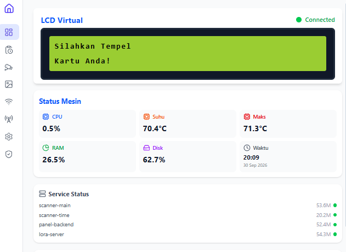
Task: Click the panel-backend green status dot
Action: (335, 225)
